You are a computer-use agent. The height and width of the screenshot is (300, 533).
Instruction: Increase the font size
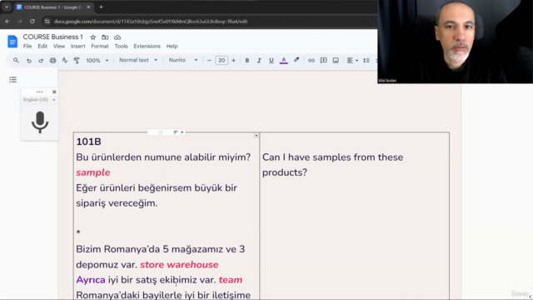(x=233, y=60)
